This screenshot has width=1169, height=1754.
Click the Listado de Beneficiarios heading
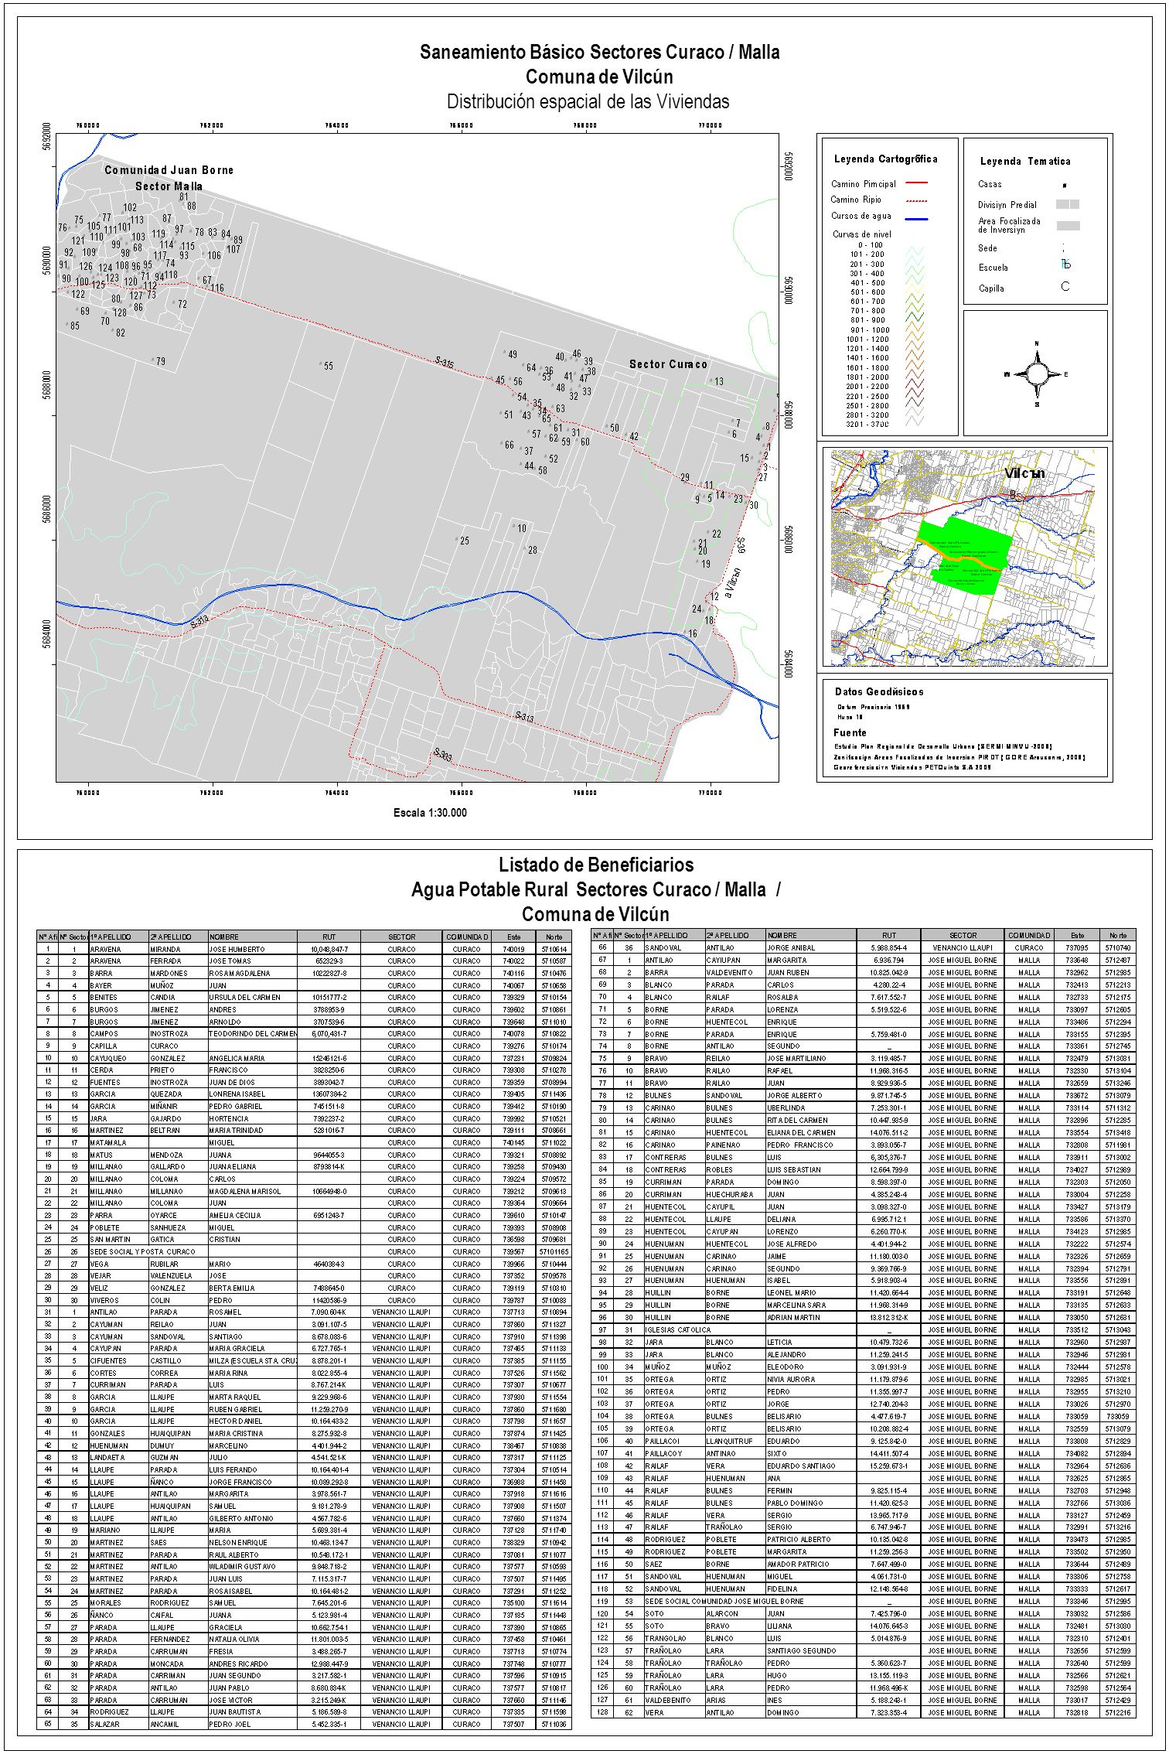coord(595,865)
